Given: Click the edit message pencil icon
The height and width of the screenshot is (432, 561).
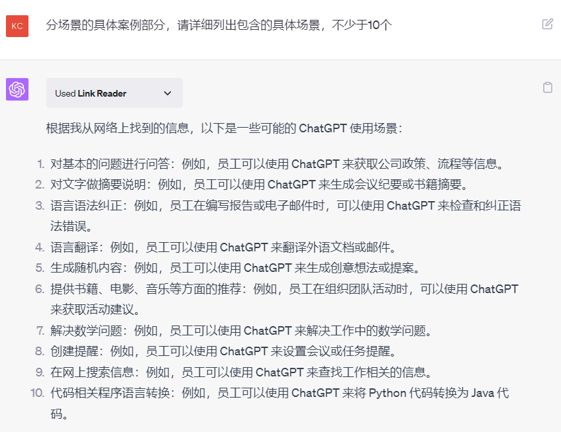Looking at the screenshot, I should tap(547, 24).
